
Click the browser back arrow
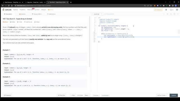(x=3, y=6)
